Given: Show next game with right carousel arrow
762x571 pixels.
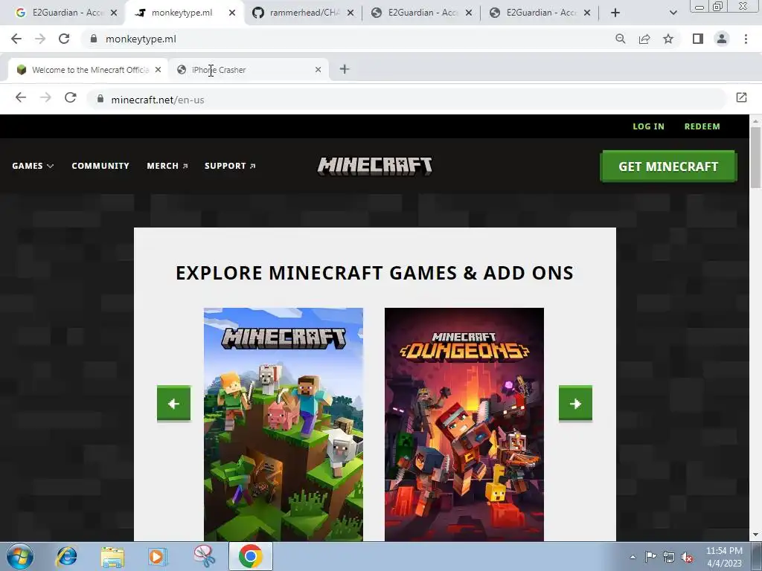Looking at the screenshot, I should (575, 404).
